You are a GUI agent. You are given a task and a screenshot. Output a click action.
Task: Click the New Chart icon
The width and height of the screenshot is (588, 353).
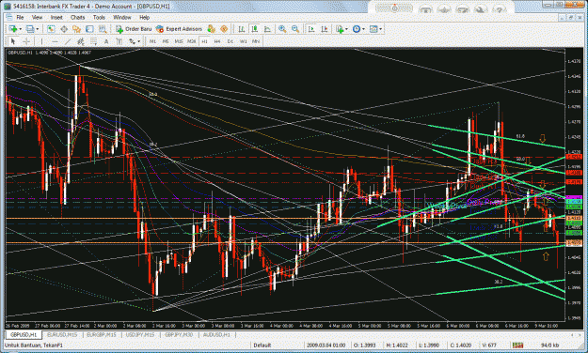pos(13,29)
